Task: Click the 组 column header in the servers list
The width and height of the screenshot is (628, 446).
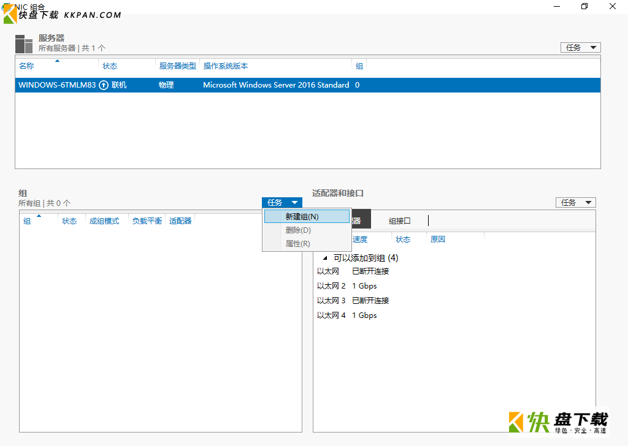Action: point(359,66)
